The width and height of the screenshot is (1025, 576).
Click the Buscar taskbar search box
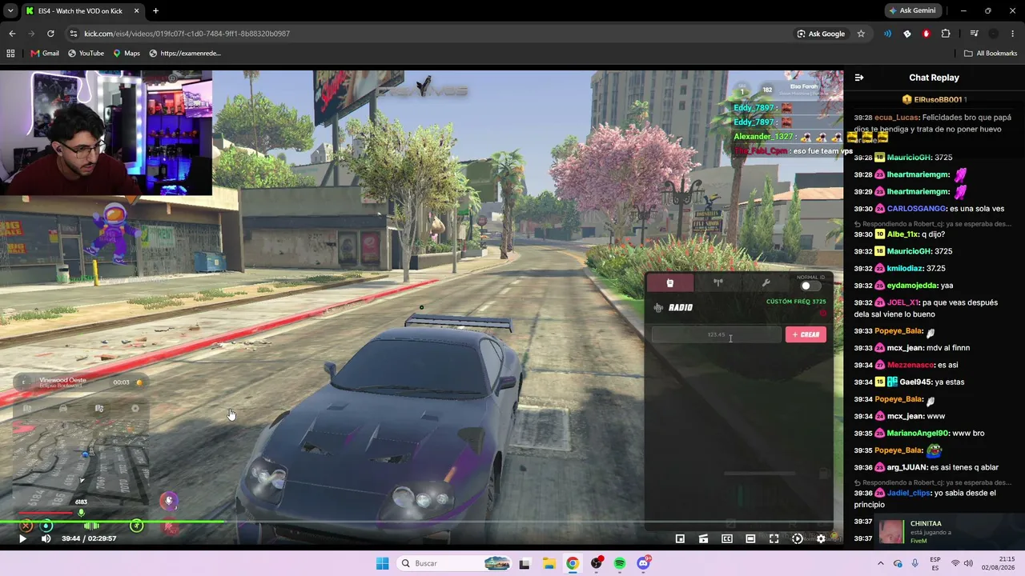click(x=454, y=563)
